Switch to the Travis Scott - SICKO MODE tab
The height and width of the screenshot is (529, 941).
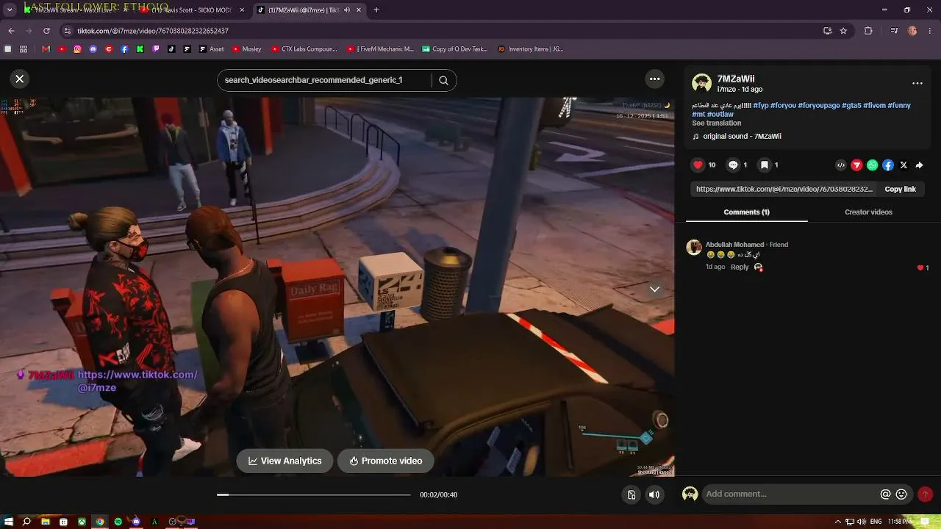point(193,10)
